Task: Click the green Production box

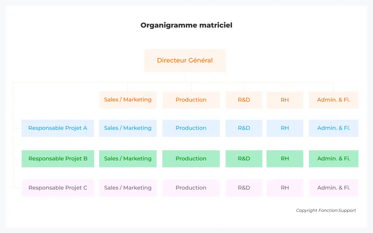Action: click(x=191, y=159)
